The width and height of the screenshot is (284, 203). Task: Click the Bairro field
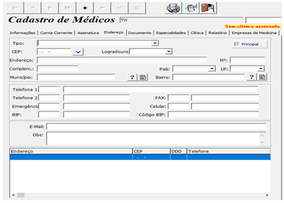tap(208, 77)
